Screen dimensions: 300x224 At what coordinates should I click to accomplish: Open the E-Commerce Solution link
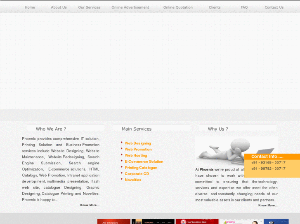tap(144, 162)
